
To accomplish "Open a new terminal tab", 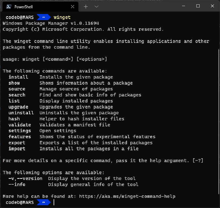I will tap(86, 7).
